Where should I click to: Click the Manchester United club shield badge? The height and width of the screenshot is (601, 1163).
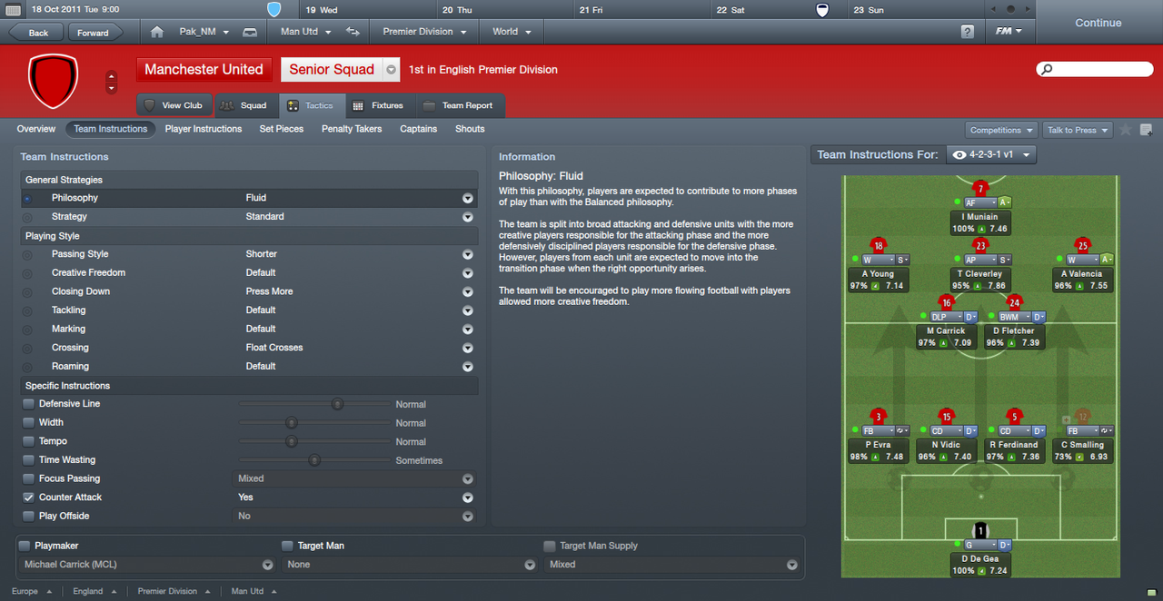click(x=54, y=81)
